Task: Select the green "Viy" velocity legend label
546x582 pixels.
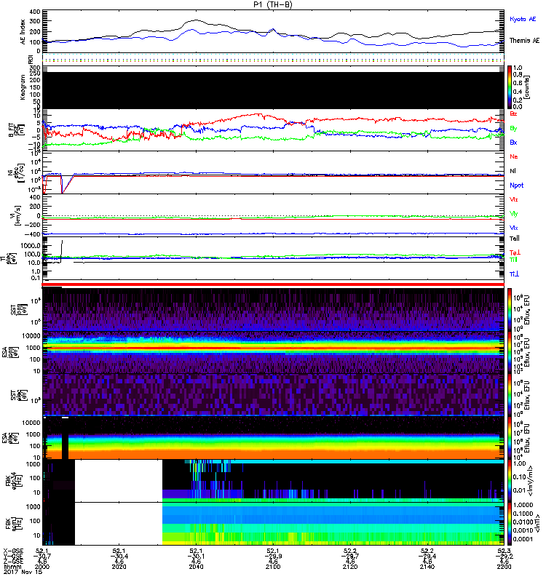Action: [513, 214]
